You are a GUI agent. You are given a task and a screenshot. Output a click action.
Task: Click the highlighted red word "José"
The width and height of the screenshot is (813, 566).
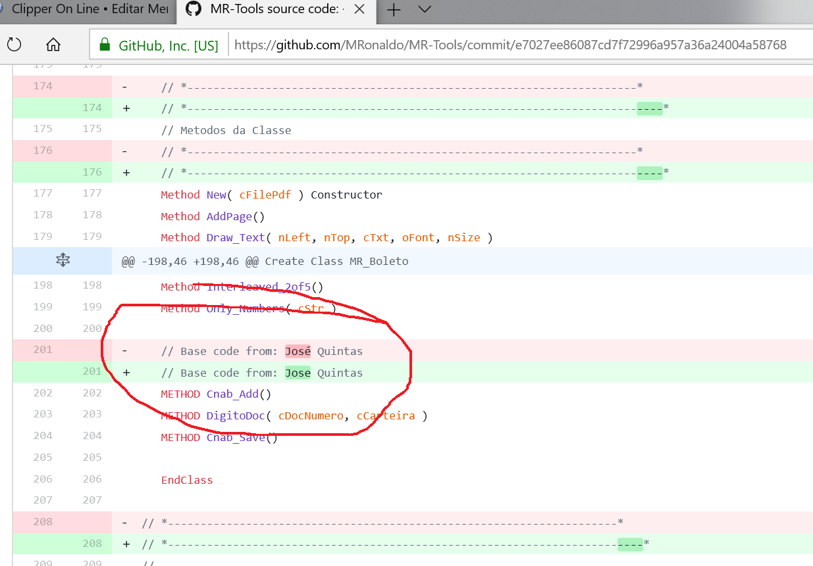(298, 351)
